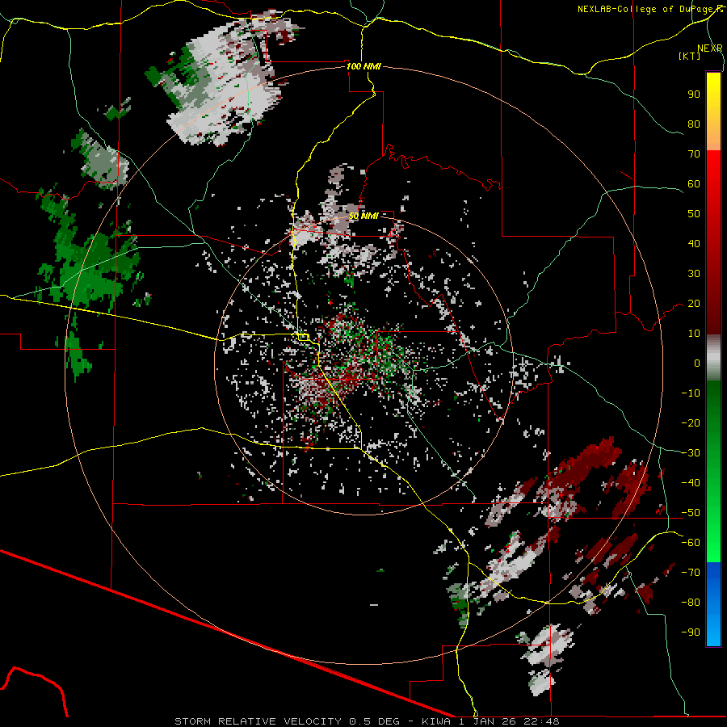
Task: Click the blue bottom segment of color bar
Action: tap(713, 604)
